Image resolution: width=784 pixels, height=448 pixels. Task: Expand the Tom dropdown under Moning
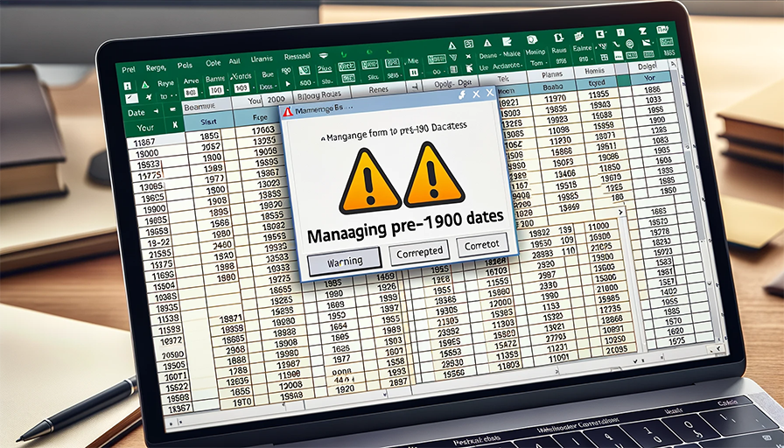[536, 63]
